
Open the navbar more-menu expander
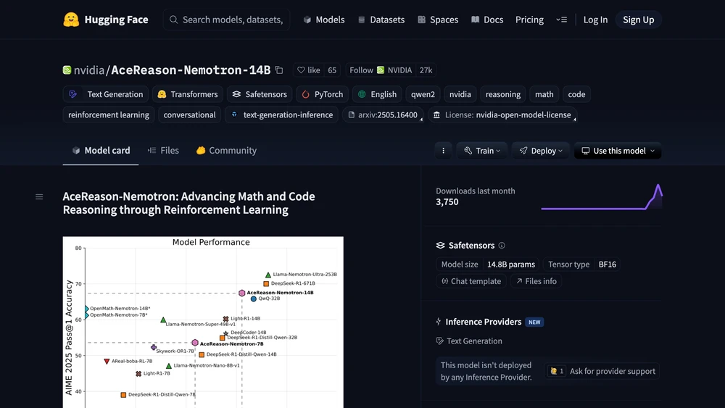tap(561, 20)
